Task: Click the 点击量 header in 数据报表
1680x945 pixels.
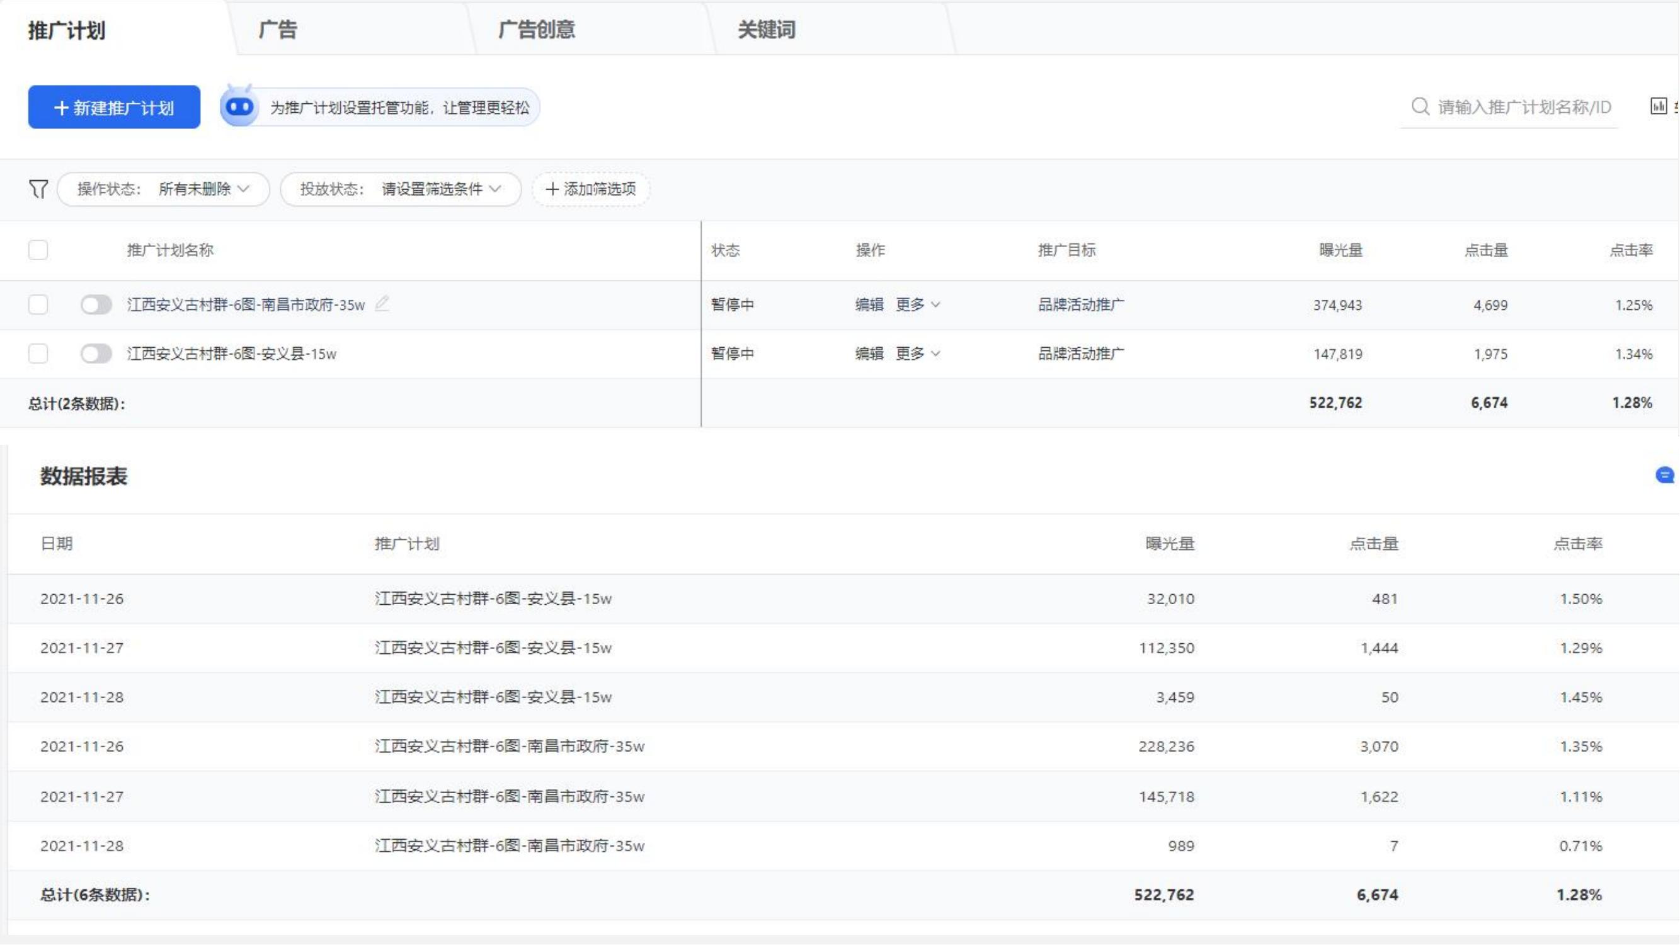Action: tap(1373, 543)
